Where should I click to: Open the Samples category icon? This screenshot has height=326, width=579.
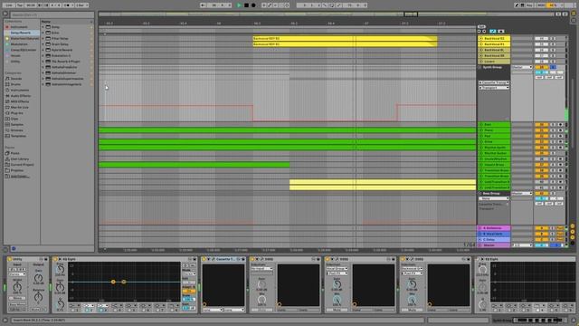(7, 125)
